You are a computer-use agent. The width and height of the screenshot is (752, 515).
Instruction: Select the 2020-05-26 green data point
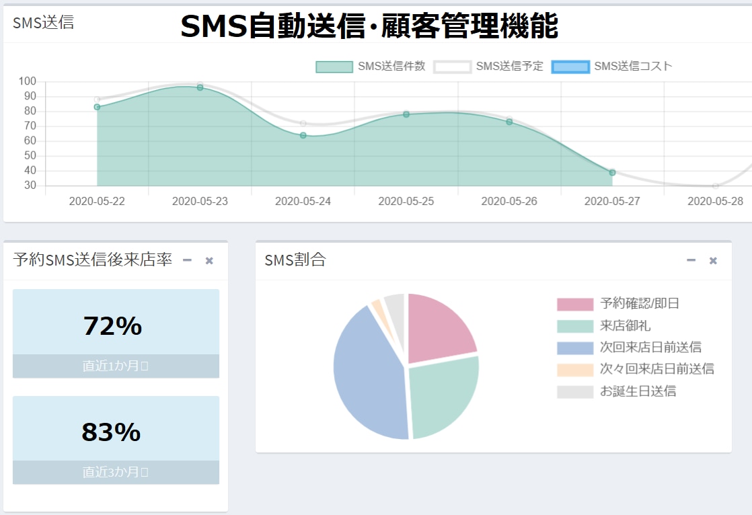tap(509, 122)
